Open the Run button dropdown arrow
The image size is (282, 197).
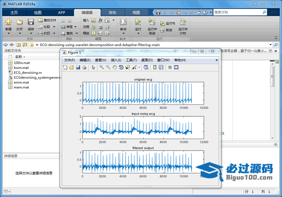click(x=138, y=33)
